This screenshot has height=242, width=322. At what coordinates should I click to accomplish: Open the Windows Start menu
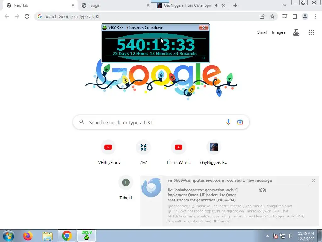(8, 236)
